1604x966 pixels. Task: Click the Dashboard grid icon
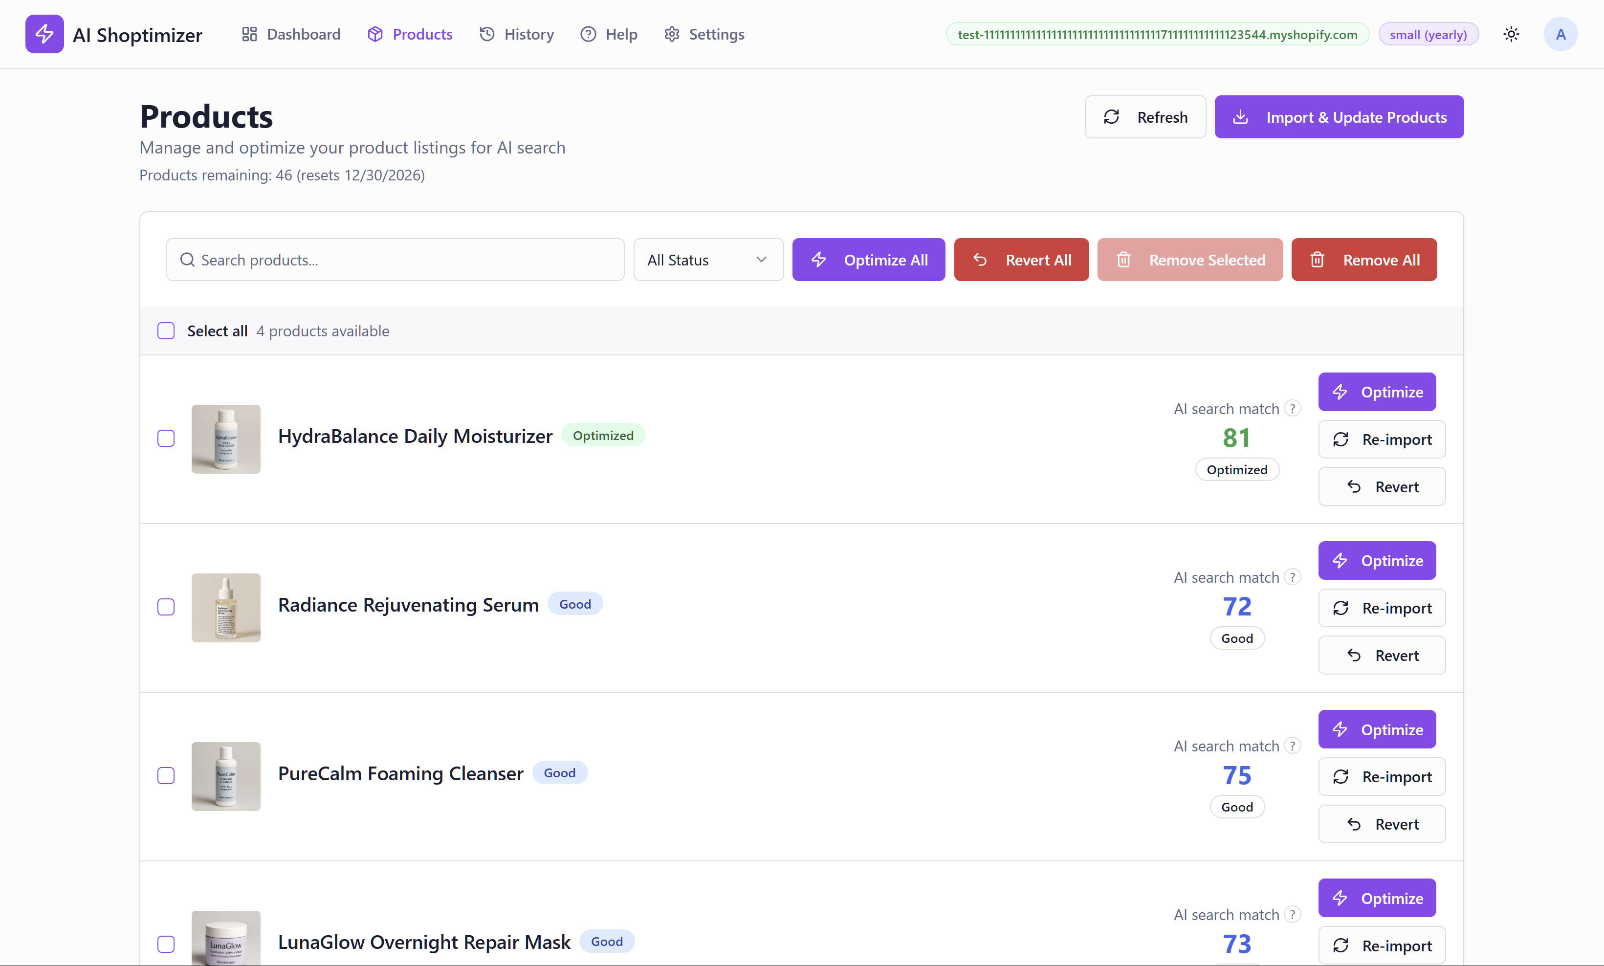click(249, 34)
